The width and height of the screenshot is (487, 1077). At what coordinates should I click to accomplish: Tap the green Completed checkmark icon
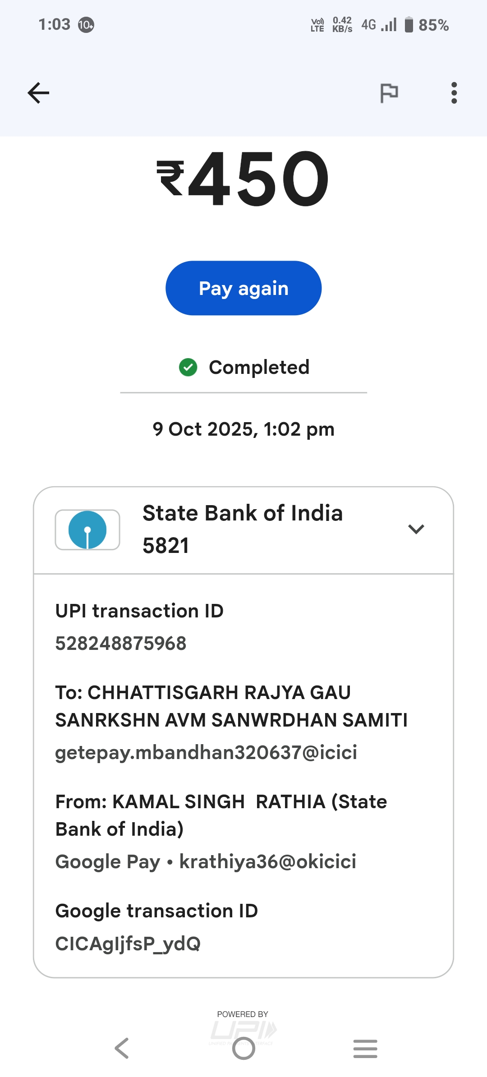(188, 367)
